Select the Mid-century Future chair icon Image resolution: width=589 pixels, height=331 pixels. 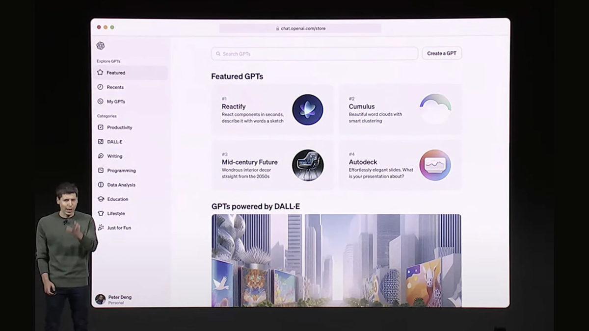pos(308,165)
